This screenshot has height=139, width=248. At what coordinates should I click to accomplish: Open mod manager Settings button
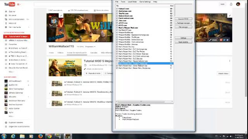click(x=183, y=38)
